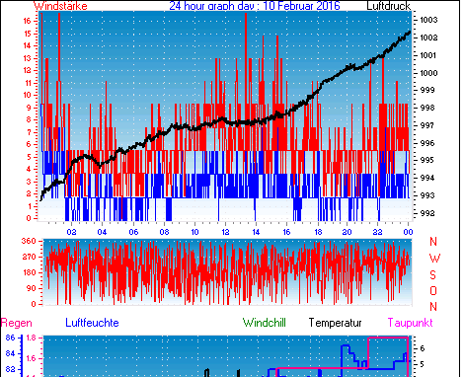Click the blue 16 hour label on the time axis

(x=286, y=232)
